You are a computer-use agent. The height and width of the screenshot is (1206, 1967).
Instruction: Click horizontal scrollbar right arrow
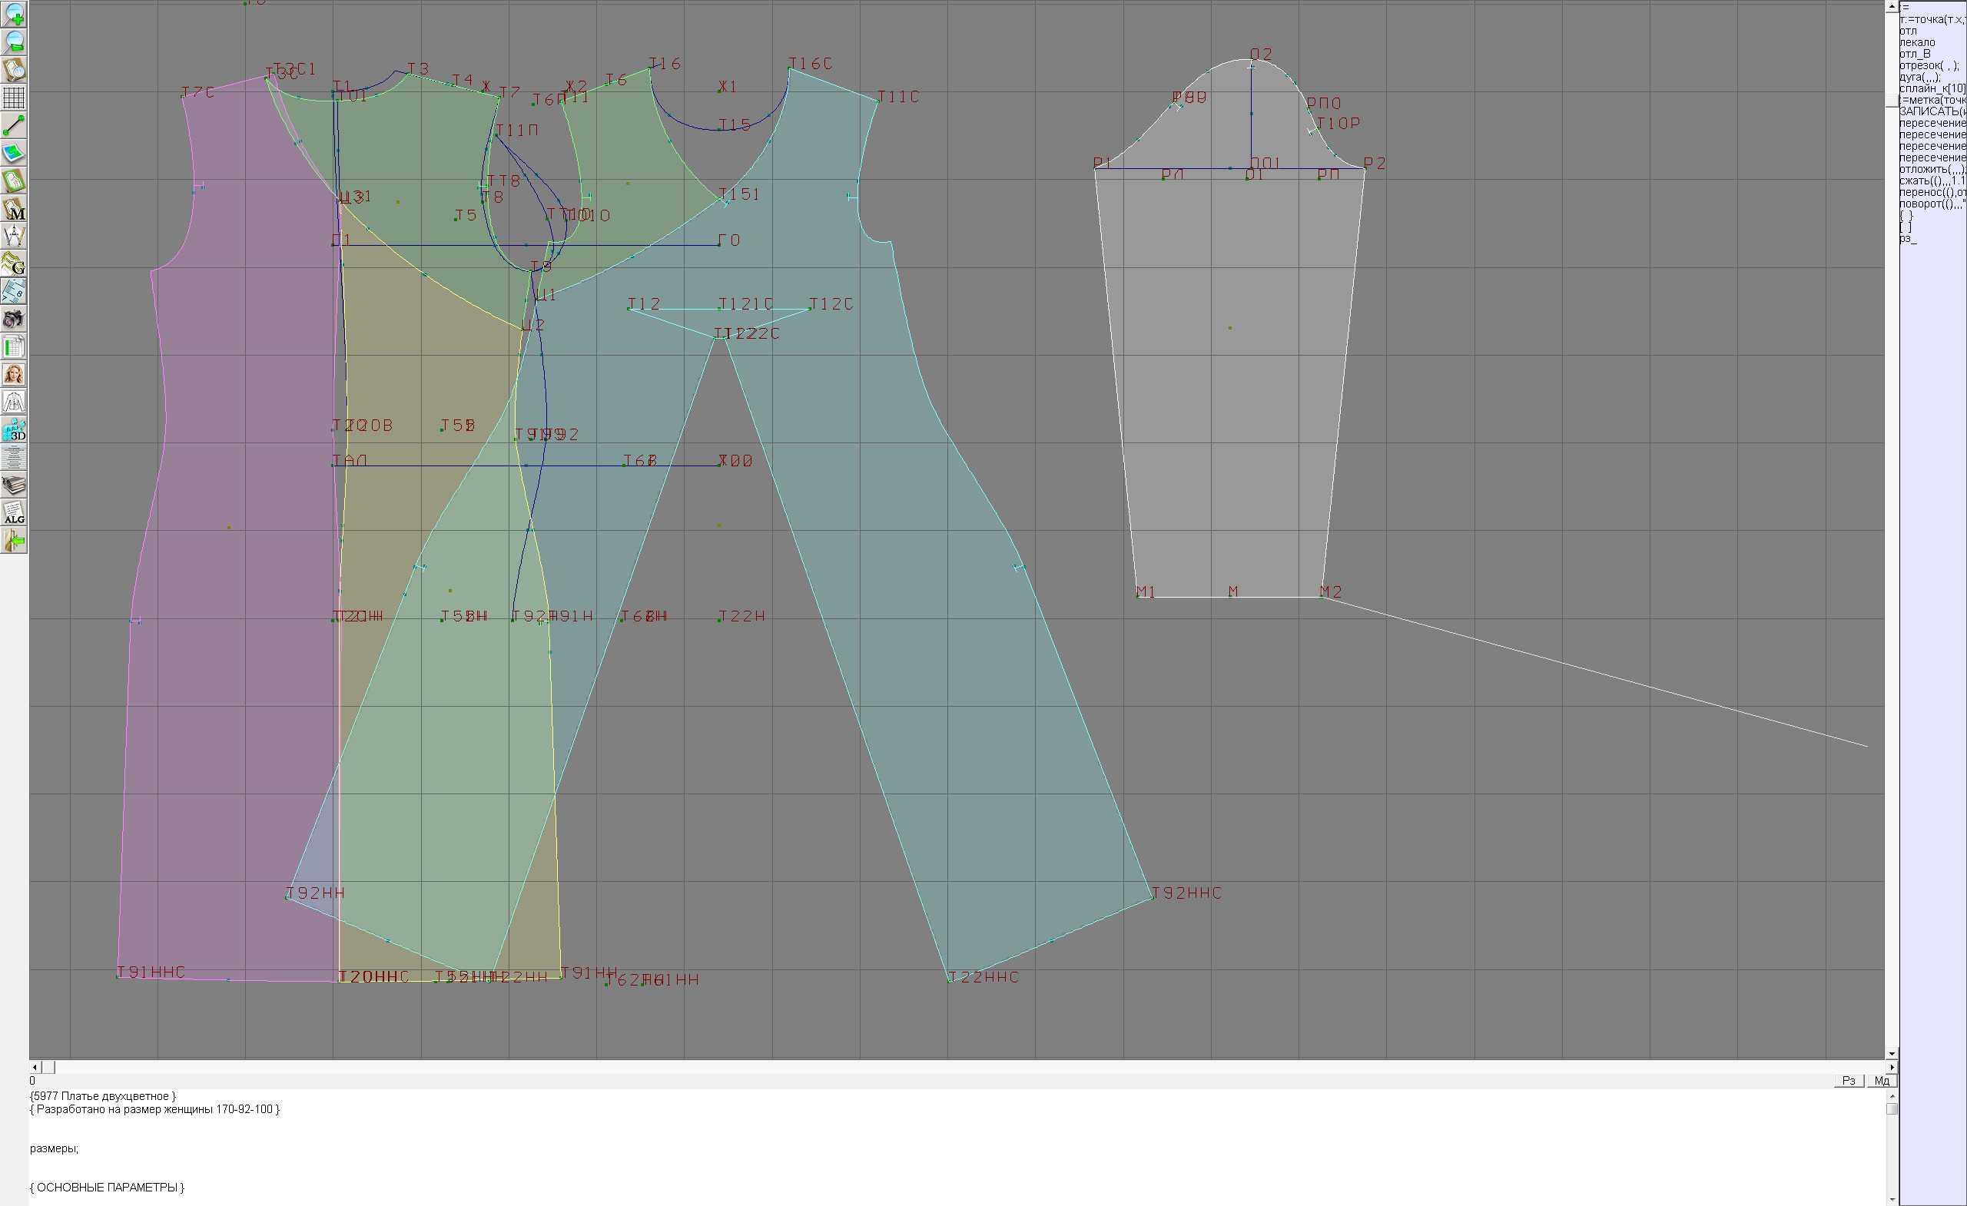1891,1067
